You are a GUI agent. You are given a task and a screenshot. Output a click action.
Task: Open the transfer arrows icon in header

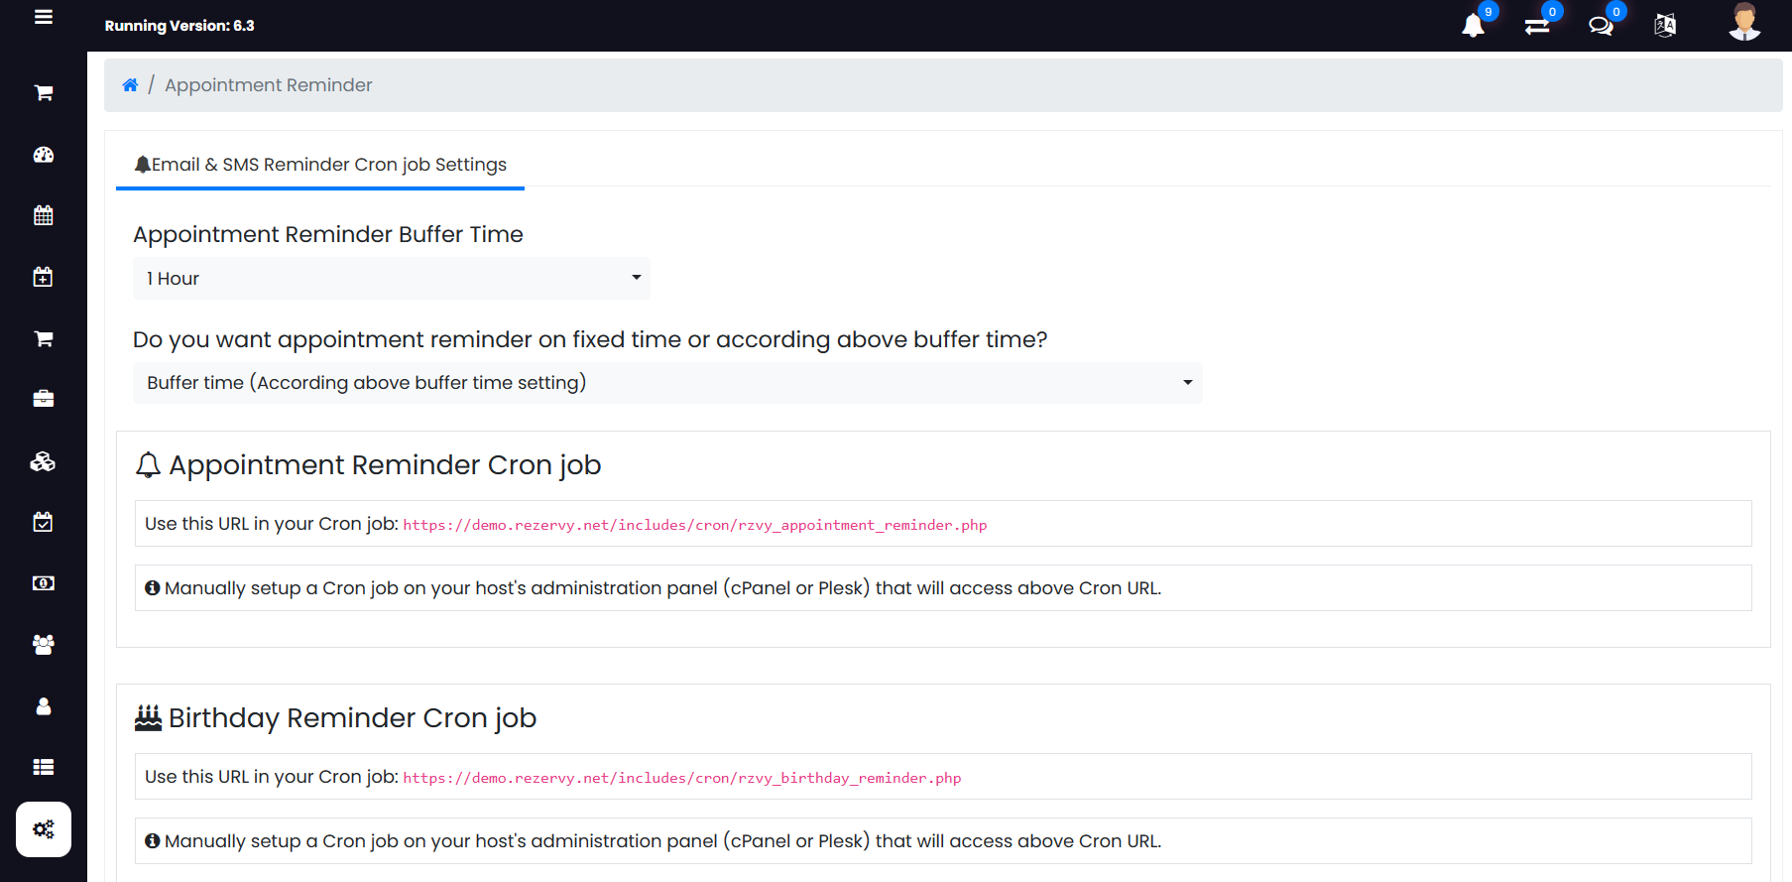click(1537, 26)
